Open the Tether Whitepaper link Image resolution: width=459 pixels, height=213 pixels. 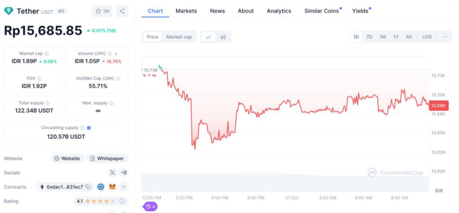tap(107, 158)
